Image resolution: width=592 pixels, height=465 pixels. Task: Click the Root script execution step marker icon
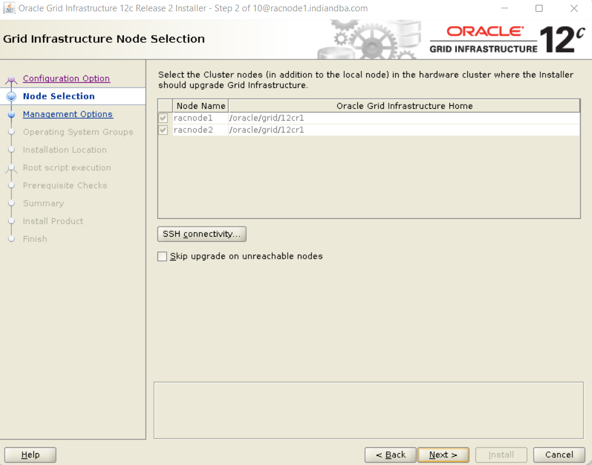(11, 168)
